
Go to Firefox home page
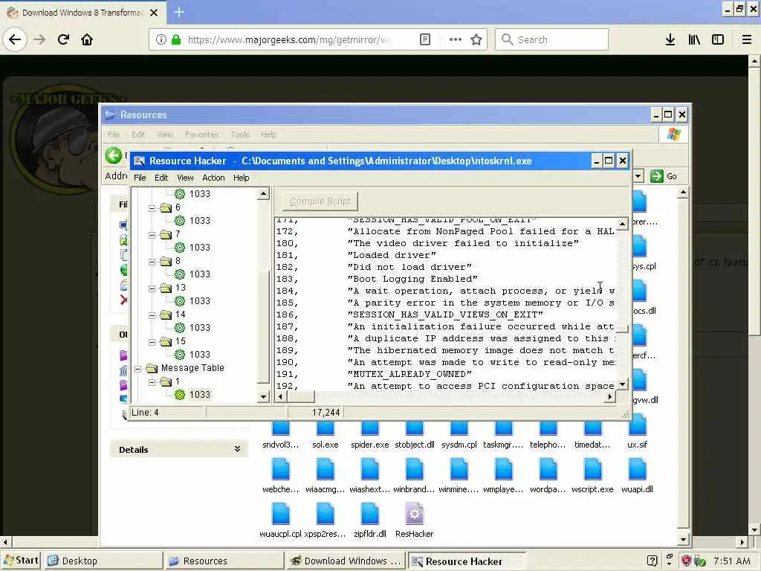[x=87, y=39]
